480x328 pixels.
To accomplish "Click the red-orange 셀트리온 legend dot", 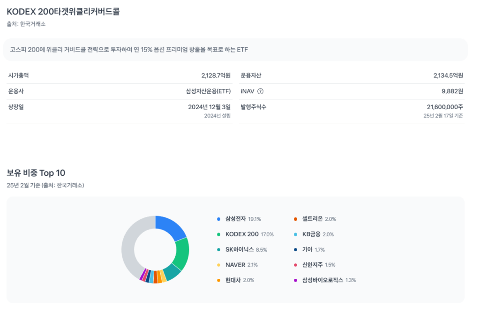I will 295,219.
